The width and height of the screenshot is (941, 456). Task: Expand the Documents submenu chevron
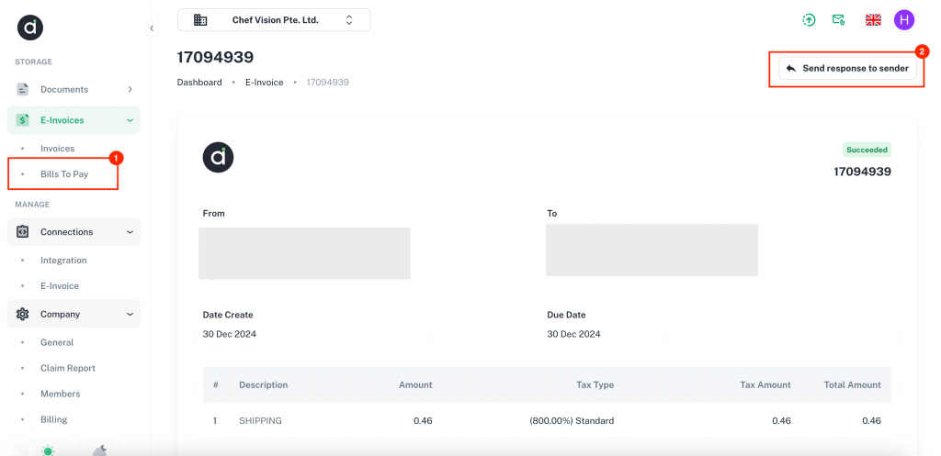pyautogui.click(x=130, y=89)
